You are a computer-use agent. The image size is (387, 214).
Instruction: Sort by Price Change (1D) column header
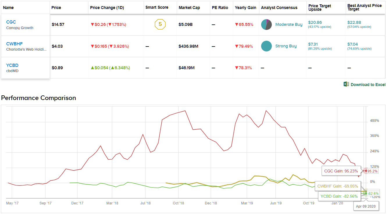107,8
